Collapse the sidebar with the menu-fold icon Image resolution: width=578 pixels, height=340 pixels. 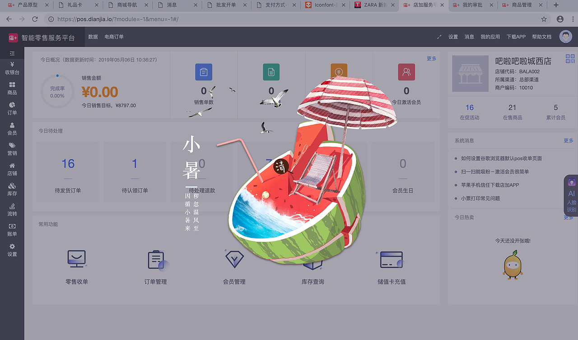(x=12, y=54)
